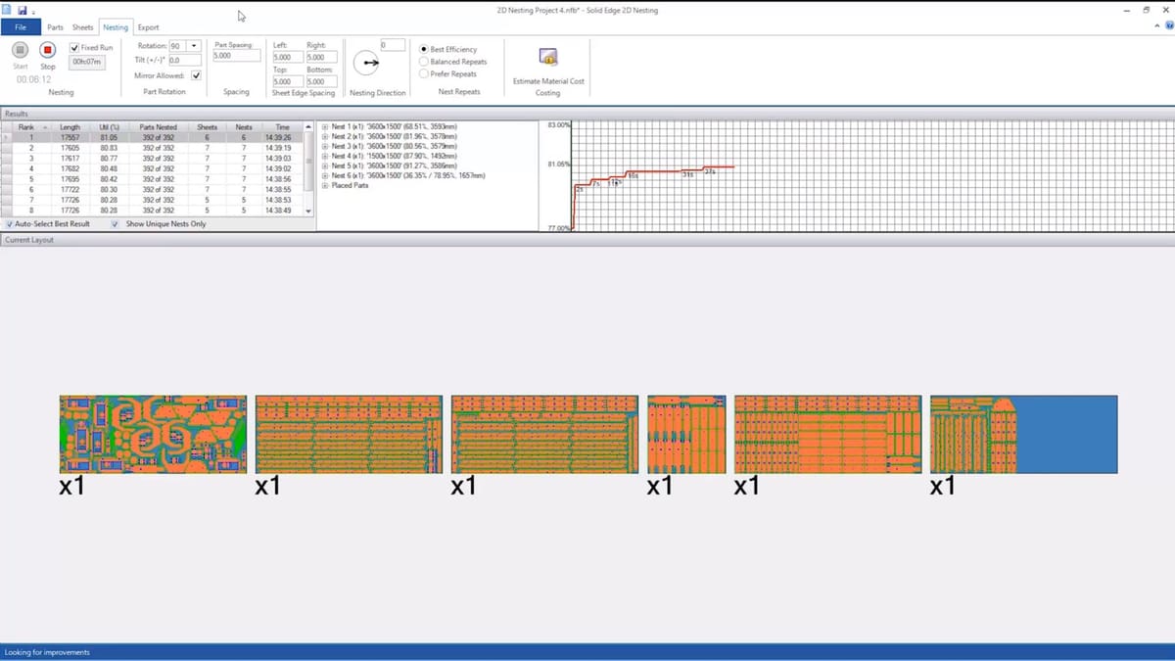Click the Nesting Direction arrow dial

click(368, 64)
